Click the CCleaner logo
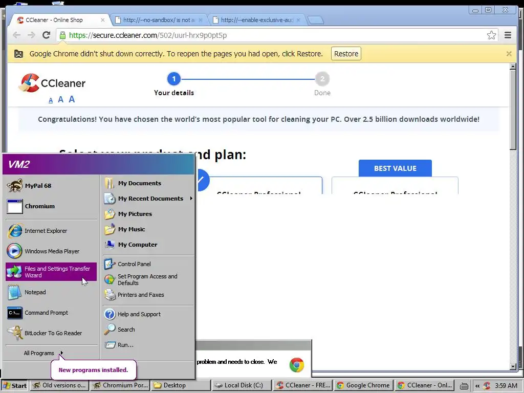The height and width of the screenshot is (393, 524). pos(52,83)
